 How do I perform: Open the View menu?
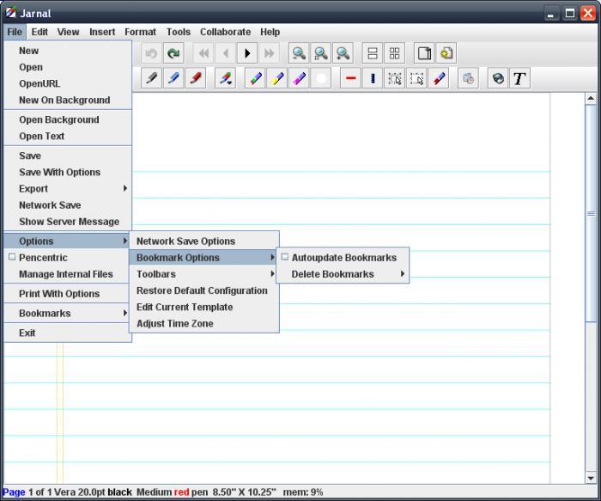click(68, 32)
